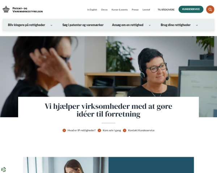This screenshot has width=217, height=173.
Task: Expand the Ansøg om en rettighed chevron
Action: (x=150, y=25)
